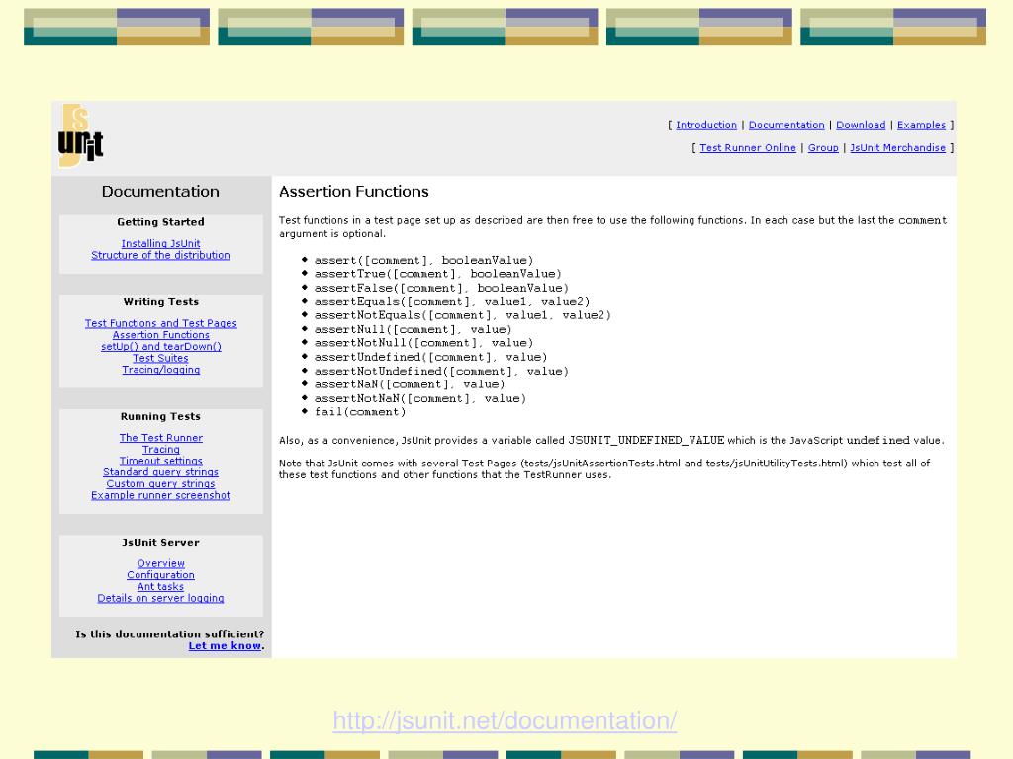
Task: Open JsUnit Merchandise link
Action: click(897, 148)
